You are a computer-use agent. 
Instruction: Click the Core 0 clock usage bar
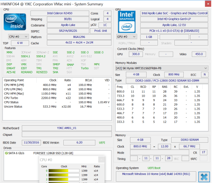click(64, 171)
